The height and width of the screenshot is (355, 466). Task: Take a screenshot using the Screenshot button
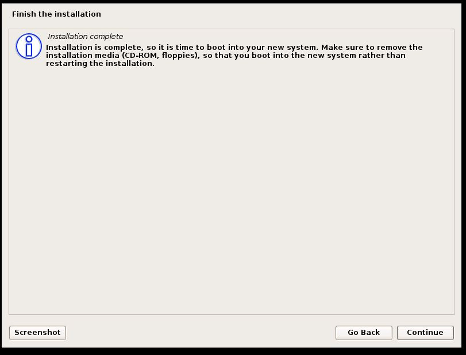pyautogui.click(x=37, y=333)
